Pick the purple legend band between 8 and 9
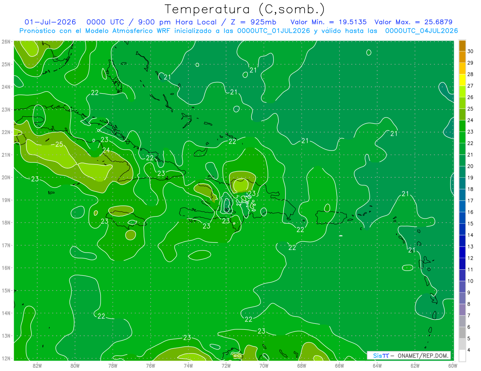 (462, 298)
